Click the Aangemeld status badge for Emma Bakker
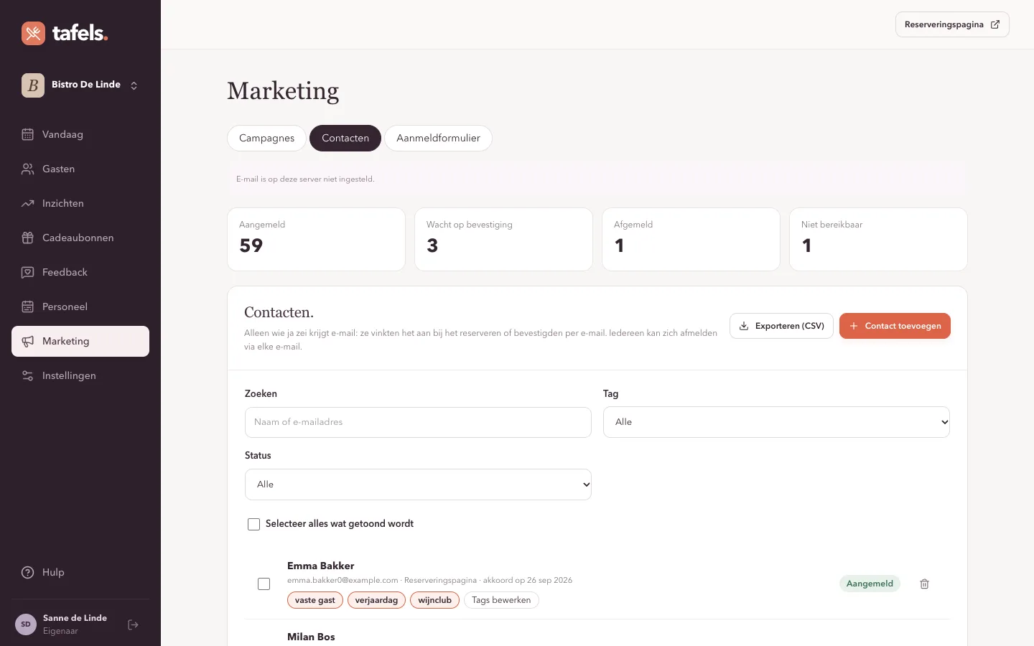Screen dimensions: 1034x646 tap(870, 584)
